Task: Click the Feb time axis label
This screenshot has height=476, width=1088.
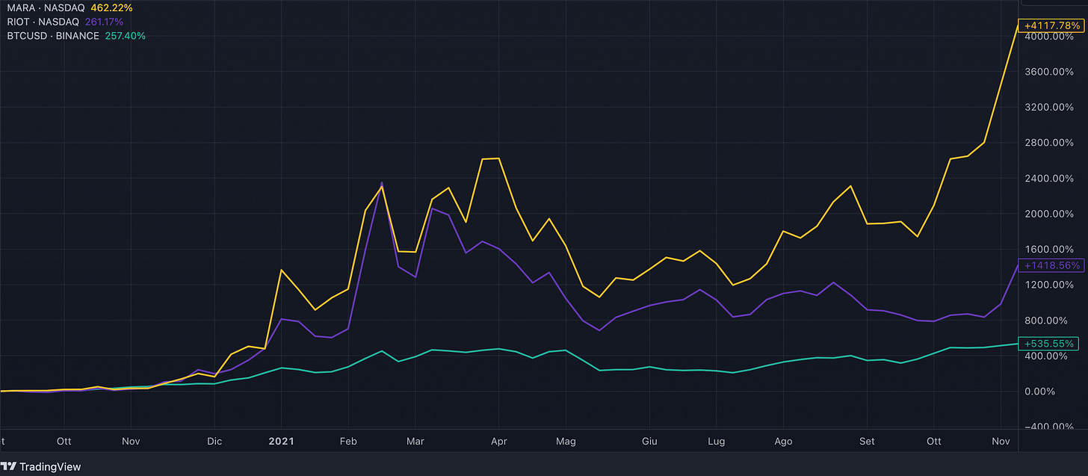Action: point(347,442)
